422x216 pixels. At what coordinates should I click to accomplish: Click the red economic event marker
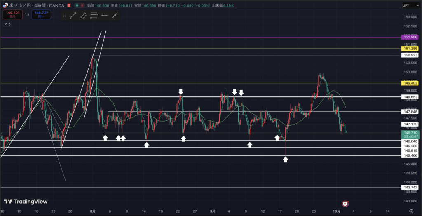pos(345,204)
